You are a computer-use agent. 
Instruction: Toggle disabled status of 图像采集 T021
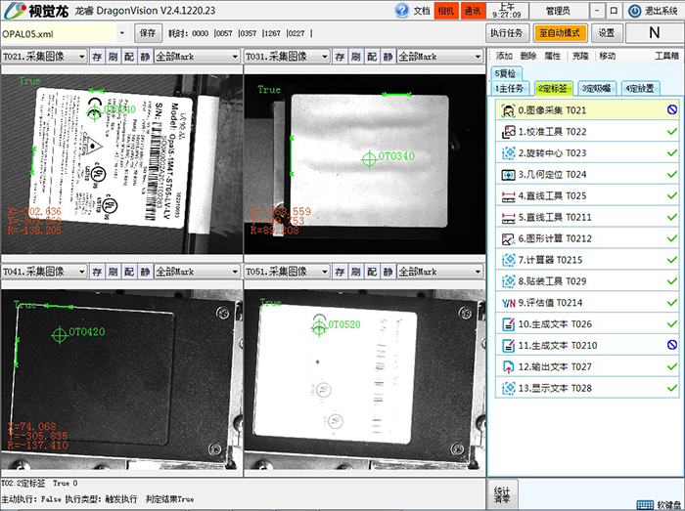[x=672, y=110]
